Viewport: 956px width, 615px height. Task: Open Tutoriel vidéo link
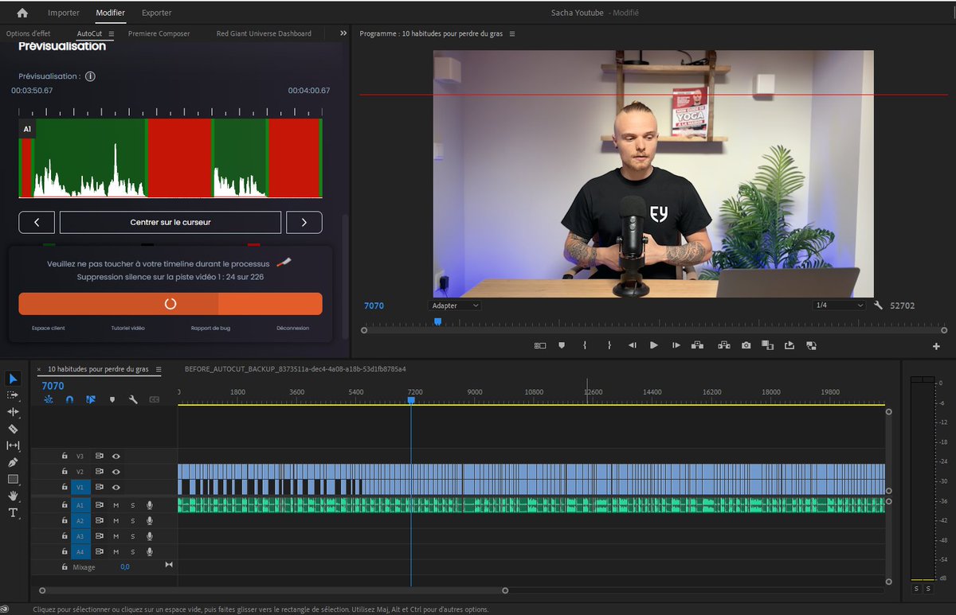tap(127, 328)
